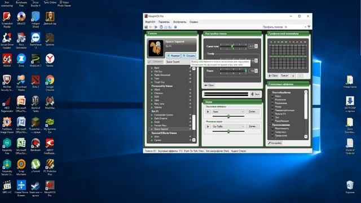Viewport: 361px width, 203px height.
Task: Click the filter funnel icon beside voice profile
Action: pyautogui.click(x=309, y=27)
